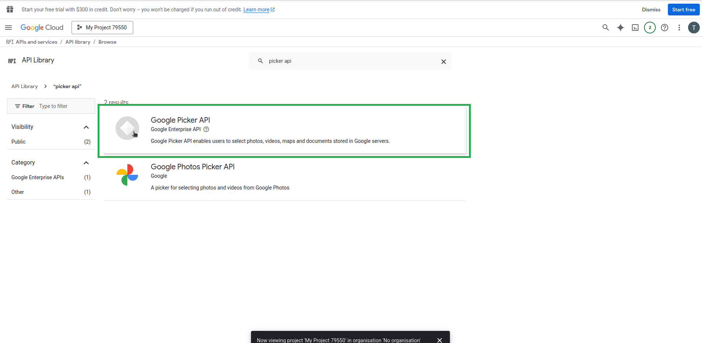This screenshot has height=343, width=702.
Task: Open Gemini AI assistant sparkle icon
Action: [x=620, y=28]
